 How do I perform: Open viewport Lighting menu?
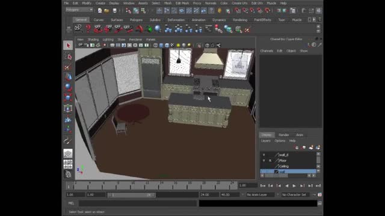(x=108, y=40)
